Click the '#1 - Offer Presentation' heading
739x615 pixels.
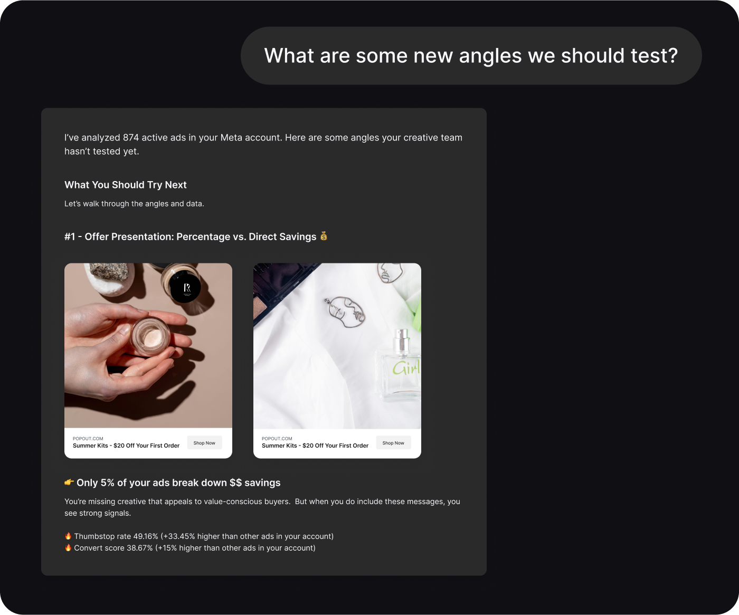191,236
